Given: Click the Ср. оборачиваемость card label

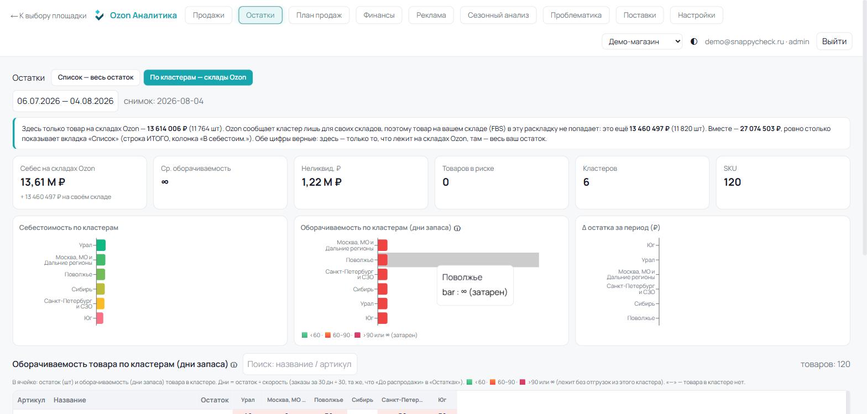Looking at the screenshot, I should 196,169.
